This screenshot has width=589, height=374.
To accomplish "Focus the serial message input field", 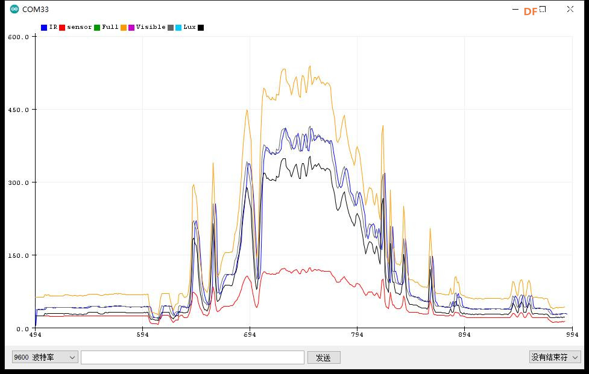I will (x=192, y=357).
